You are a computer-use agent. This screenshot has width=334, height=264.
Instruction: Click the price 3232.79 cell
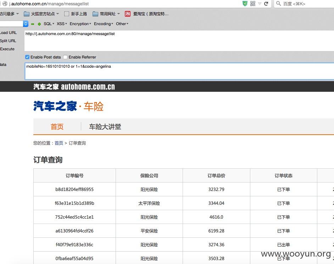pos(216,190)
